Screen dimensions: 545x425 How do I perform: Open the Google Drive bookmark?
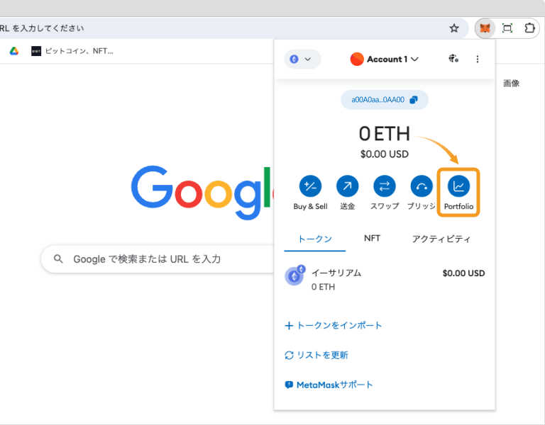click(x=14, y=51)
